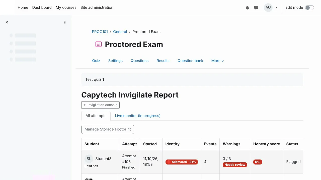Click the Needs review warning badge
The width and height of the screenshot is (321, 180).
coord(235,165)
